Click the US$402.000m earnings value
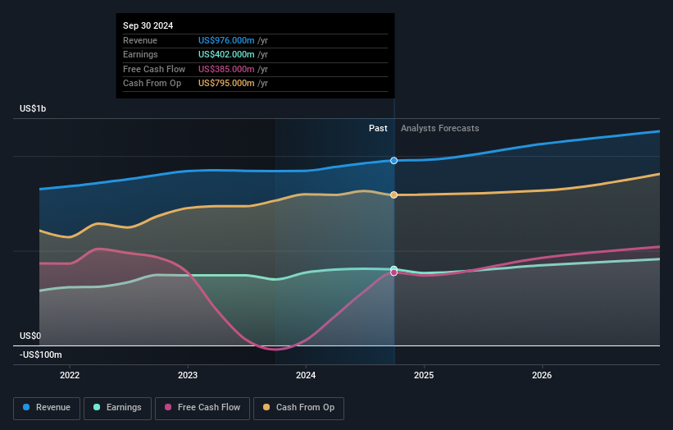The width and height of the screenshot is (673, 430). [226, 54]
